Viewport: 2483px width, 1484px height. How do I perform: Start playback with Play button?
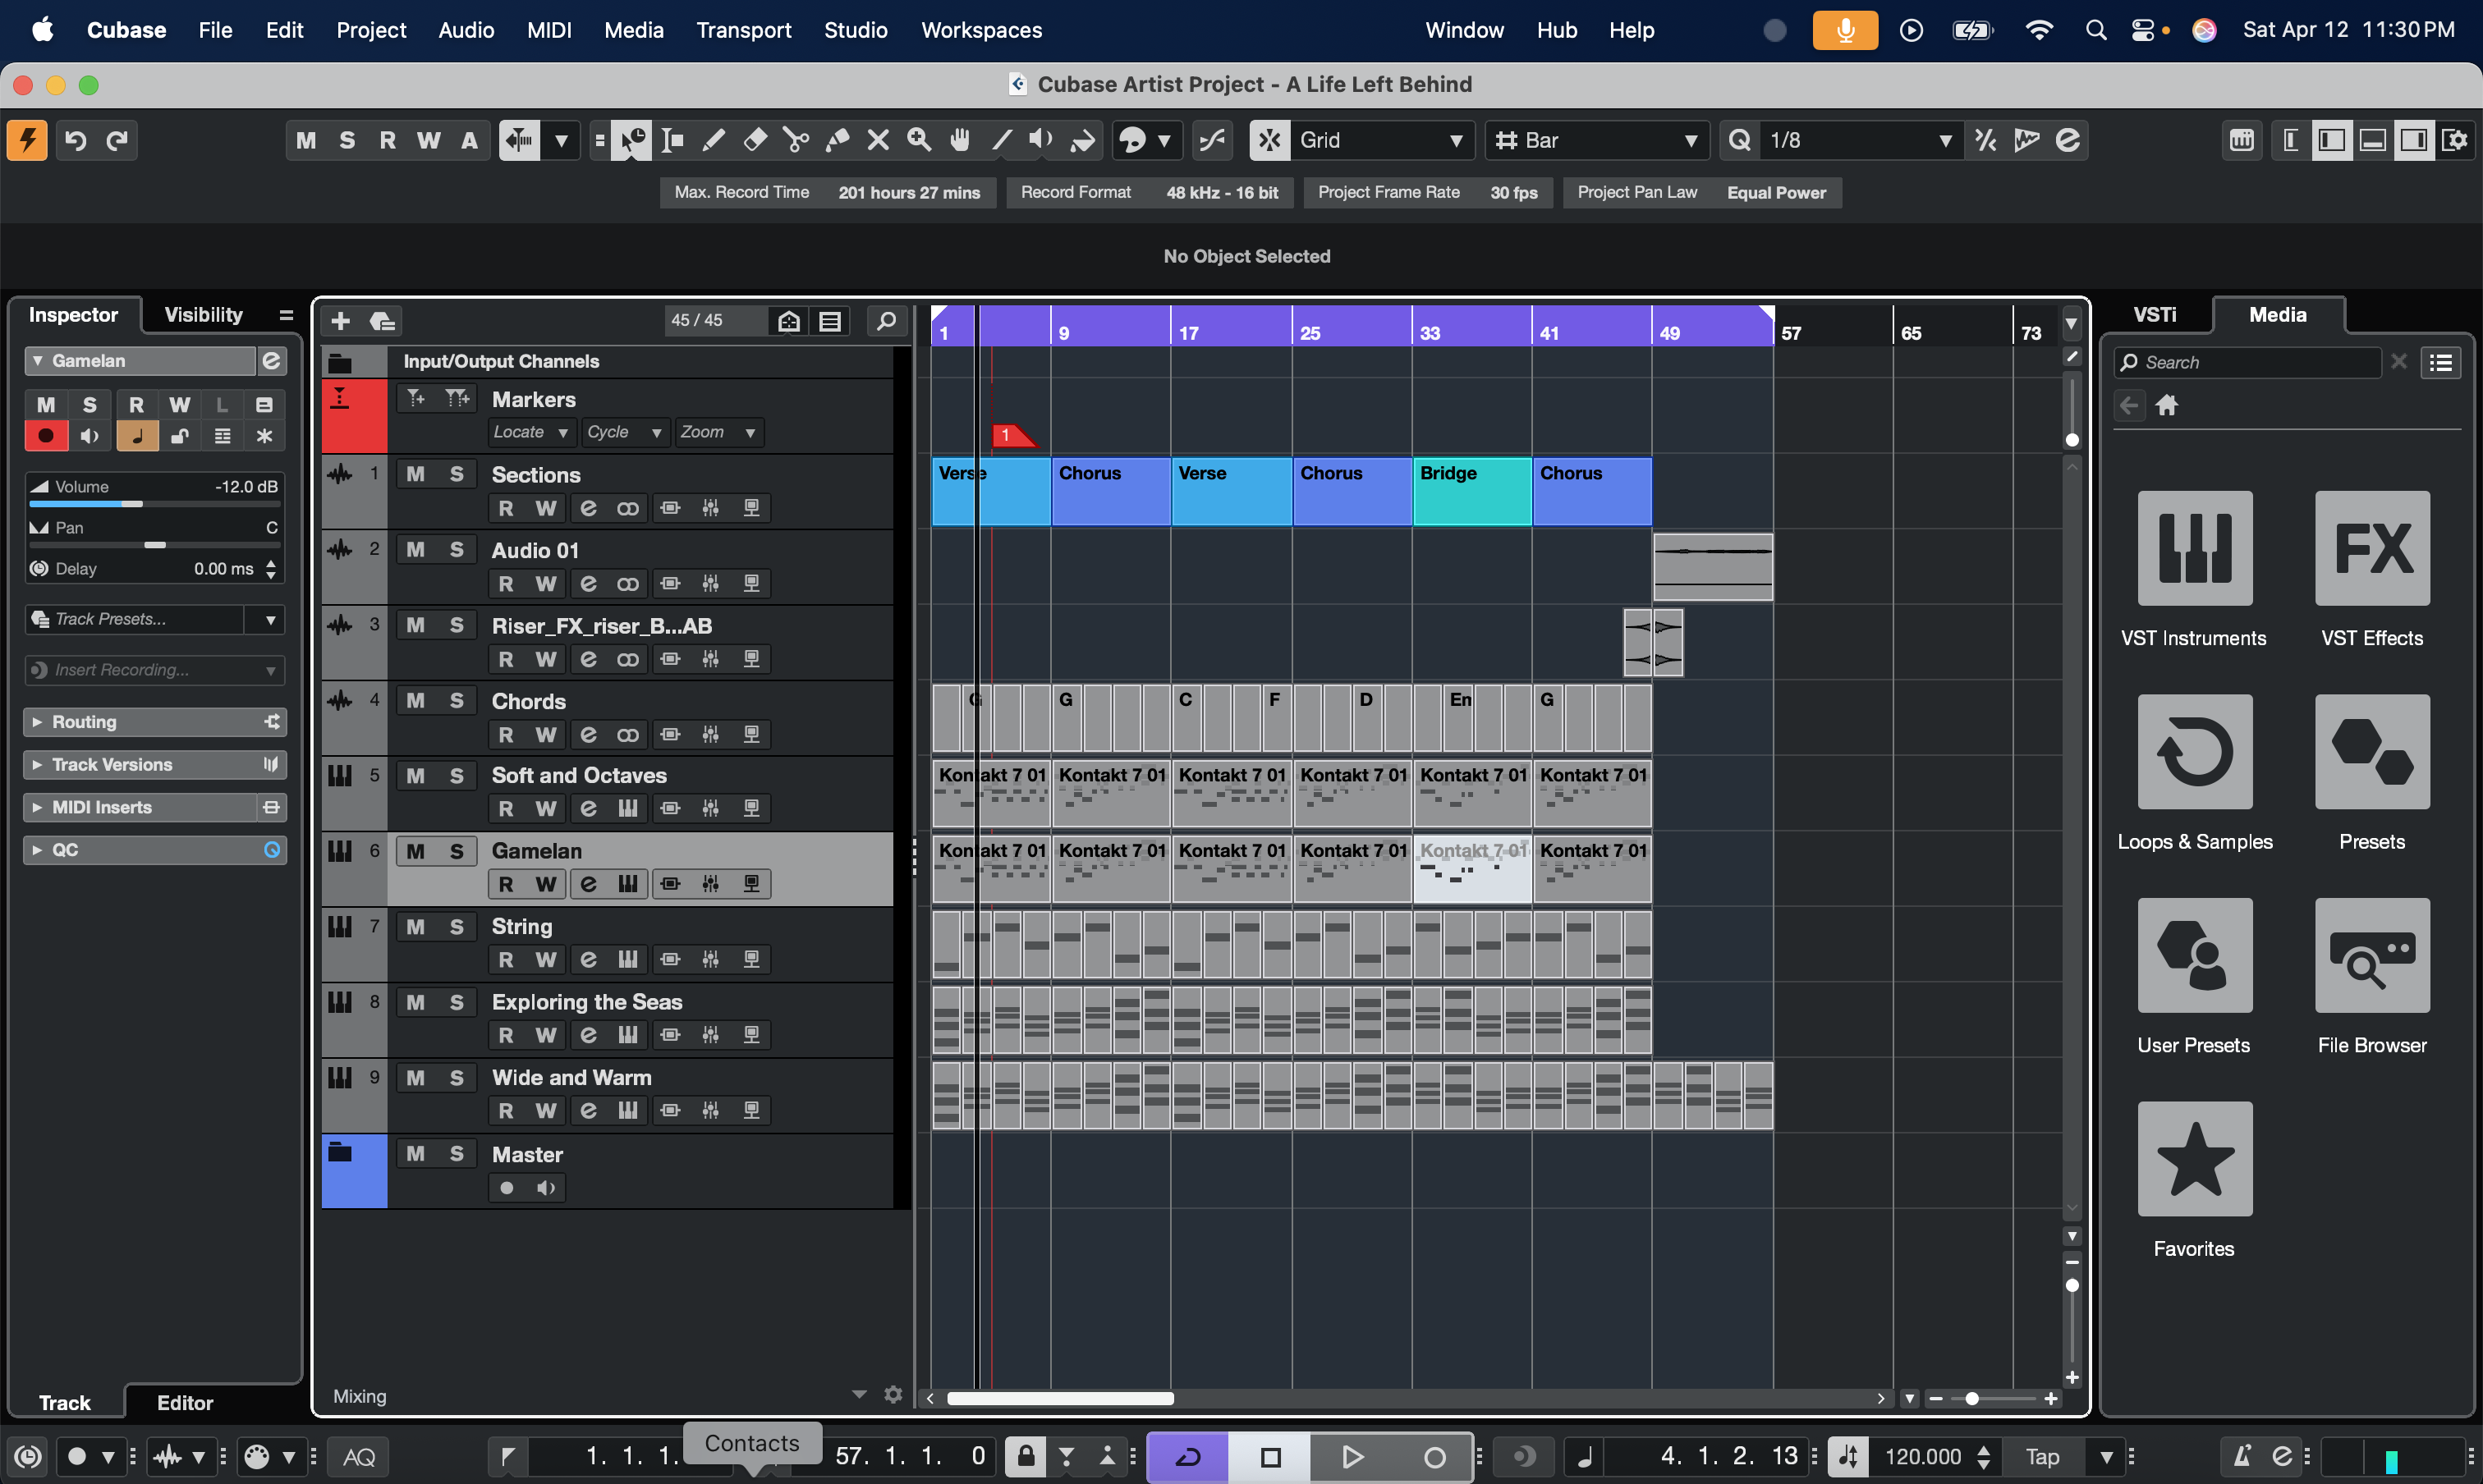pyautogui.click(x=1352, y=1456)
